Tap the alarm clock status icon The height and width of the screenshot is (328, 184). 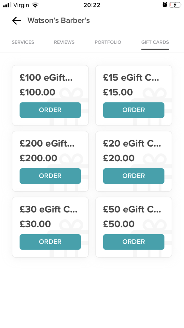(x=165, y=5)
